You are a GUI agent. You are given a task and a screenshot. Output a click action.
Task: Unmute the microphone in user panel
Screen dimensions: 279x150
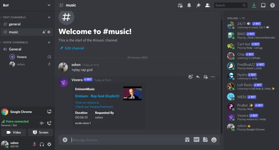(x=34, y=144)
